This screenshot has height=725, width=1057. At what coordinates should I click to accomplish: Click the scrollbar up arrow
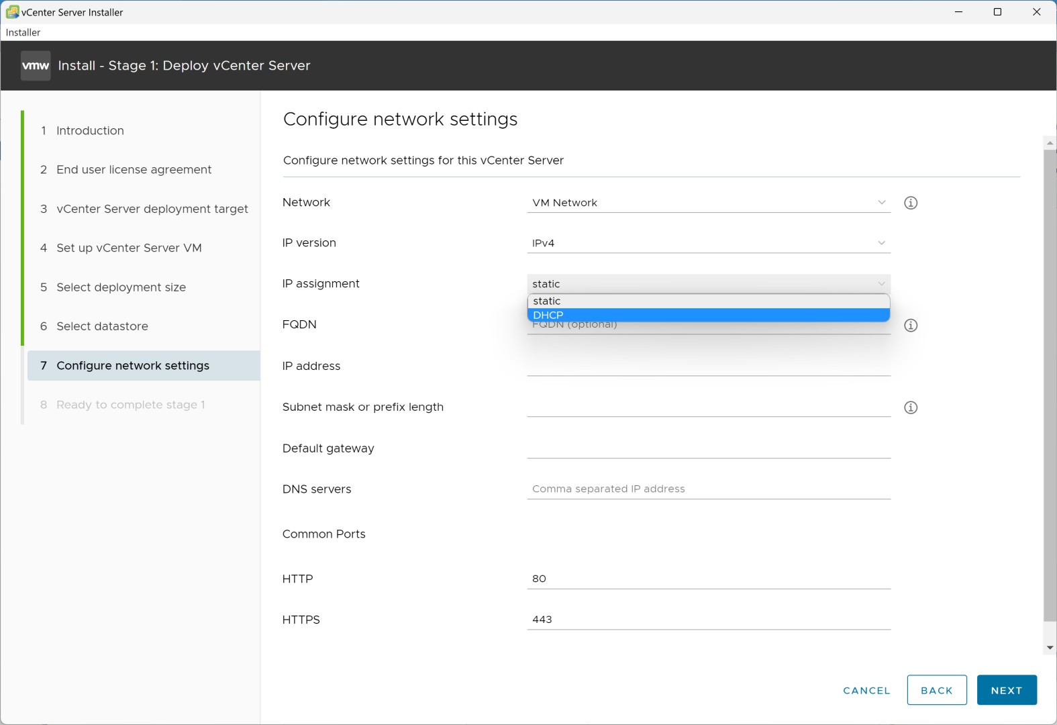(x=1050, y=143)
